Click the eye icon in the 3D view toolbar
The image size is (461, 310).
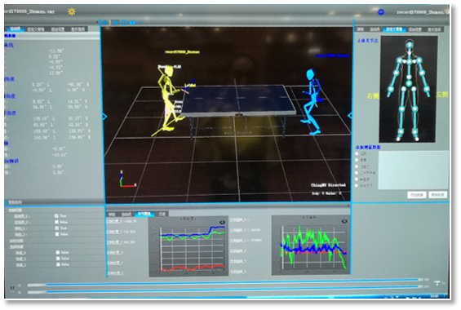click(132, 22)
